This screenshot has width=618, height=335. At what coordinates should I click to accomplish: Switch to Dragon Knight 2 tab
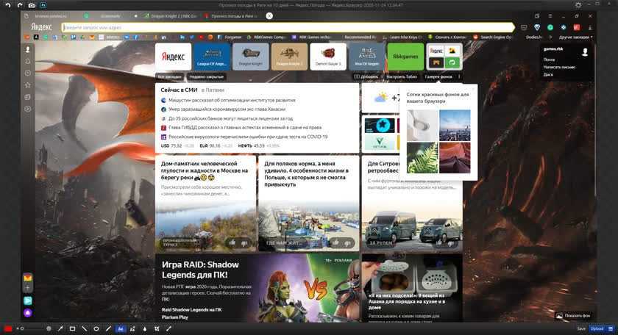(x=168, y=15)
